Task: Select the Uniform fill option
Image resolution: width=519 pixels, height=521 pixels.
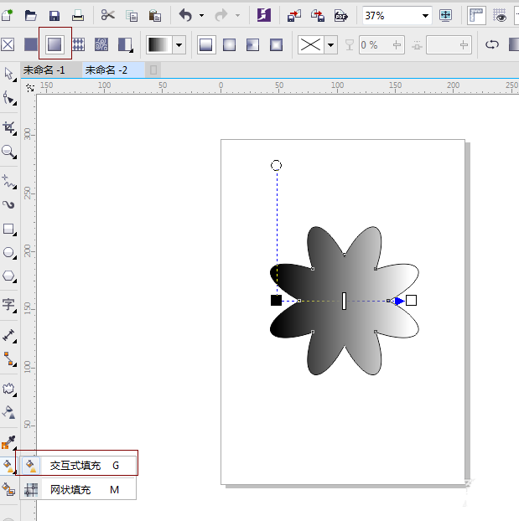Action: point(31,44)
